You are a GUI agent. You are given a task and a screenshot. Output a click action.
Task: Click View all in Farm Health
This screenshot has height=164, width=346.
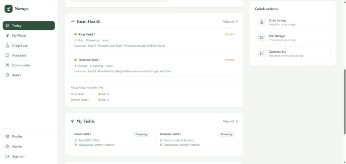coord(231,21)
